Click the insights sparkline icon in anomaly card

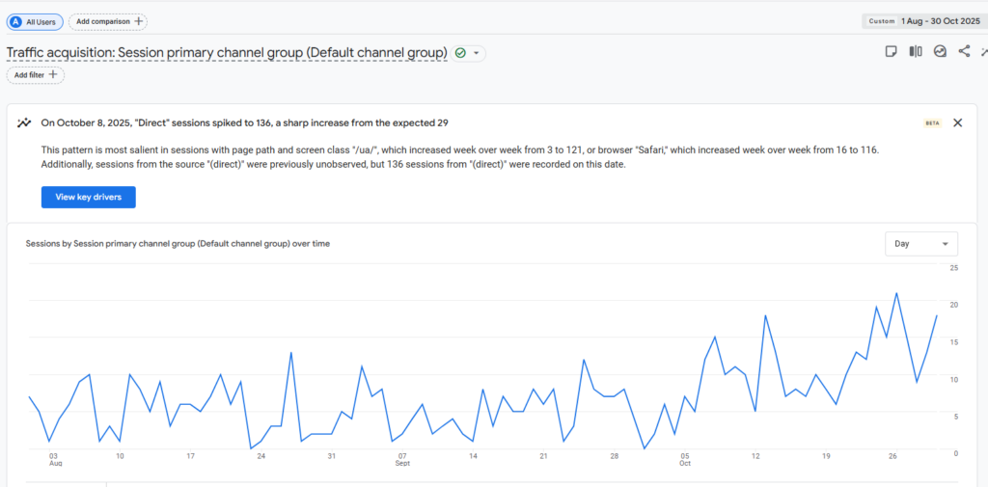tap(24, 122)
